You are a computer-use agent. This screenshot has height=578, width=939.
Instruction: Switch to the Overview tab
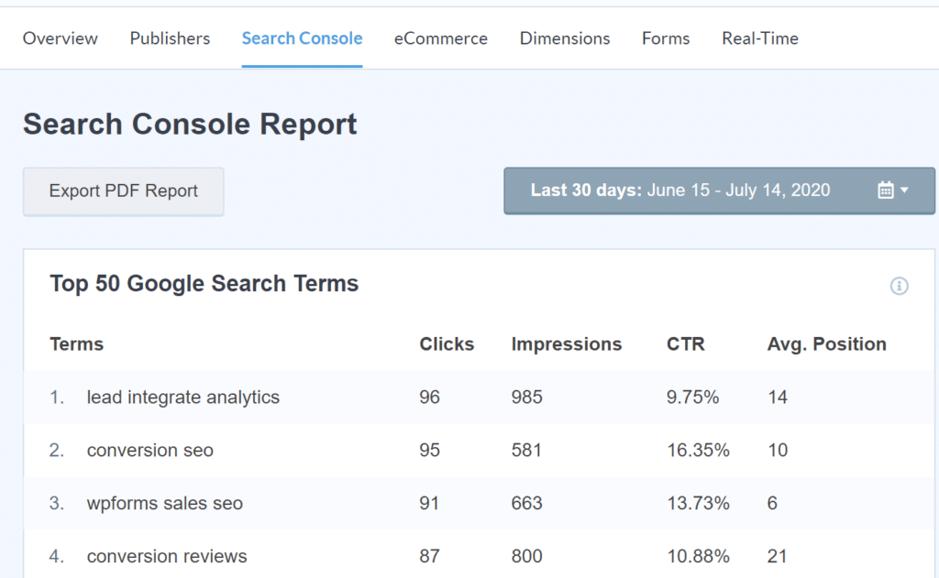pos(60,38)
